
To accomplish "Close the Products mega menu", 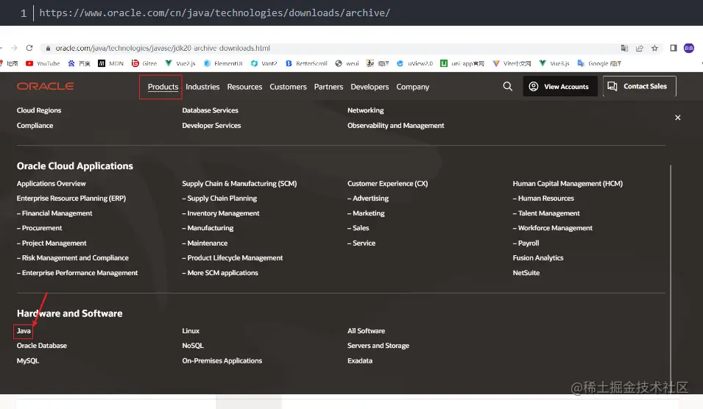I will coord(678,118).
